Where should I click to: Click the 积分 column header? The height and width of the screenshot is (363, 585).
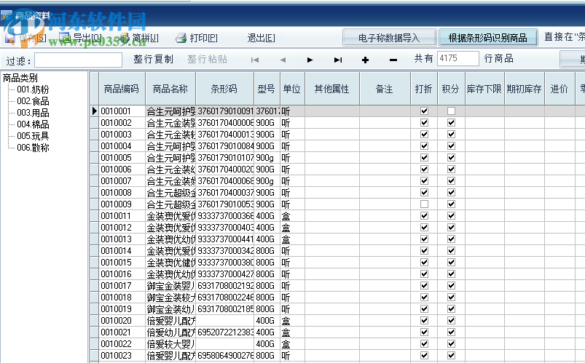click(x=451, y=89)
